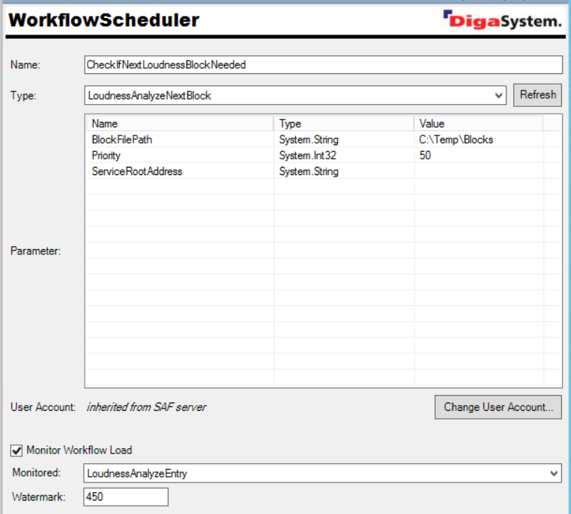Click the System.Int32 type cell

(x=306, y=156)
